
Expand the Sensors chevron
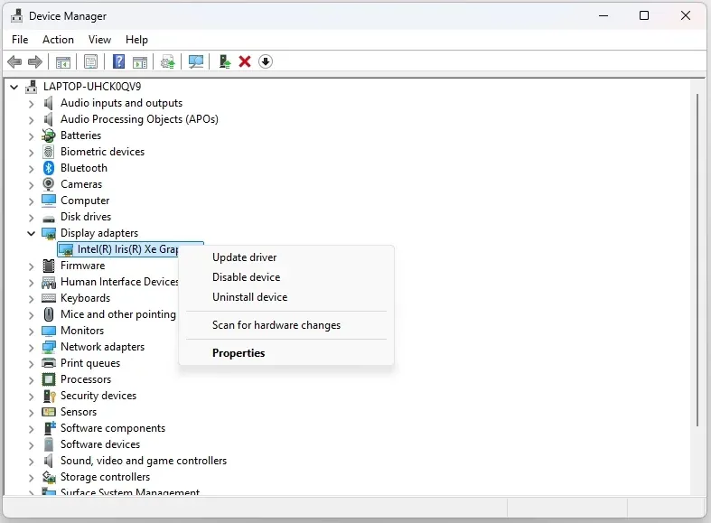pos(31,413)
